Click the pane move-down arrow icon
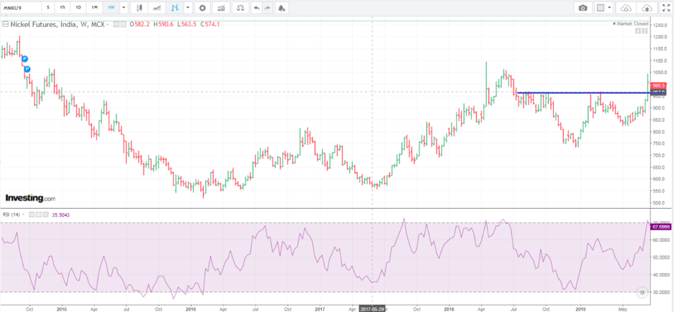674x312 pixels. tap(638, 31)
